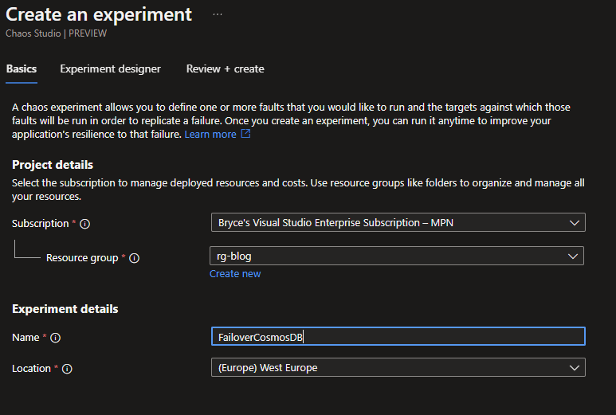
Task: Click the Location field label
Action: [x=31, y=369]
